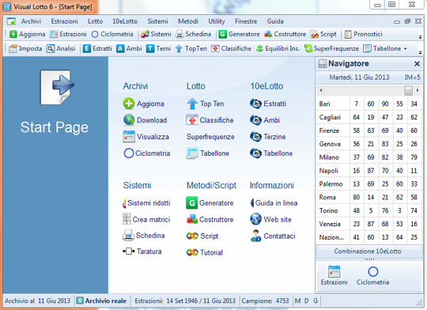
Task: Open Classifiche in the second toolbar
Action: (231, 48)
